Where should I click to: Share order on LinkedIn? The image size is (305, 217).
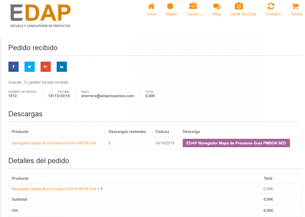[x=62, y=67]
